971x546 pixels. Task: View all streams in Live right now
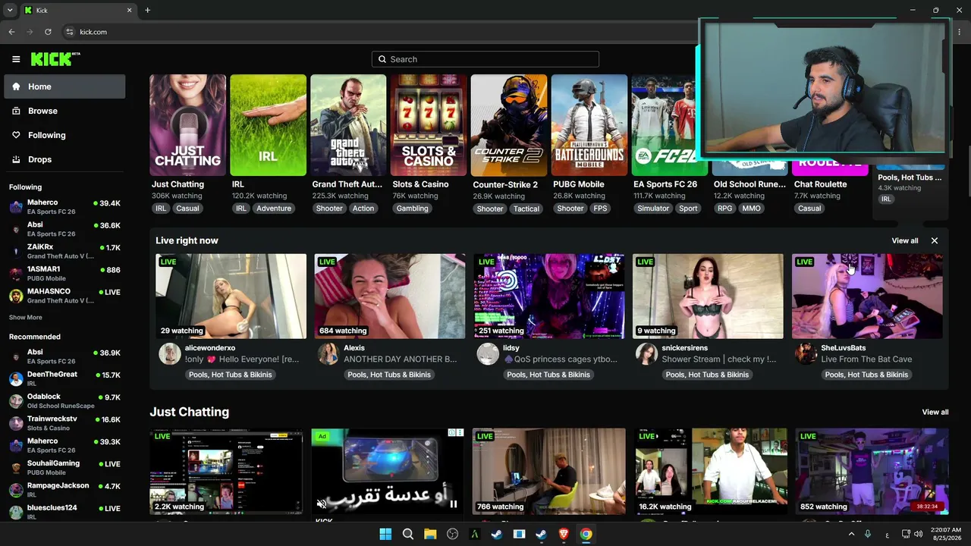coord(905,240)
